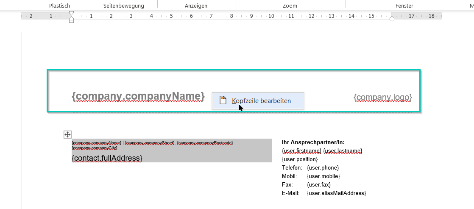Click the {user.mobile} placeholder

pos(323,176)
